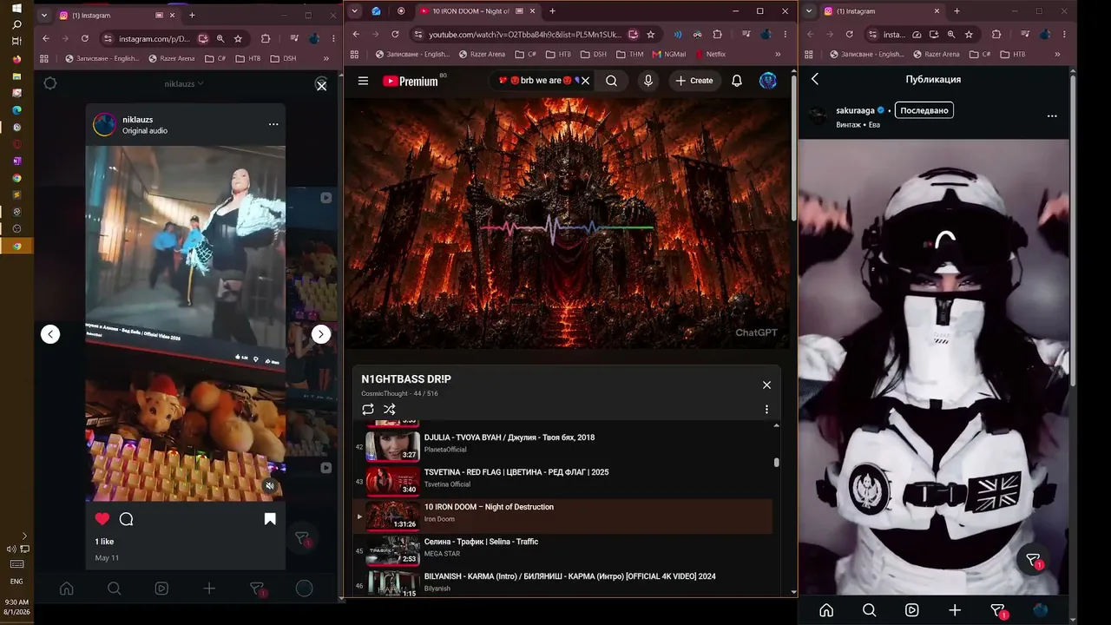The image size is (1111, 625).
Task: Start YouTube voice search with the microphone
Action: (x=648, y=81)
